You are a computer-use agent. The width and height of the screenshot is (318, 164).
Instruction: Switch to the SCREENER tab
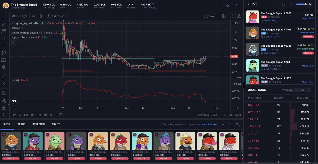(x=39, y=124)
